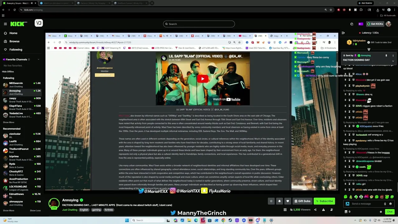Focus the Kick search box
Viewport: 398px width, 224px height.
click(199, 24)
